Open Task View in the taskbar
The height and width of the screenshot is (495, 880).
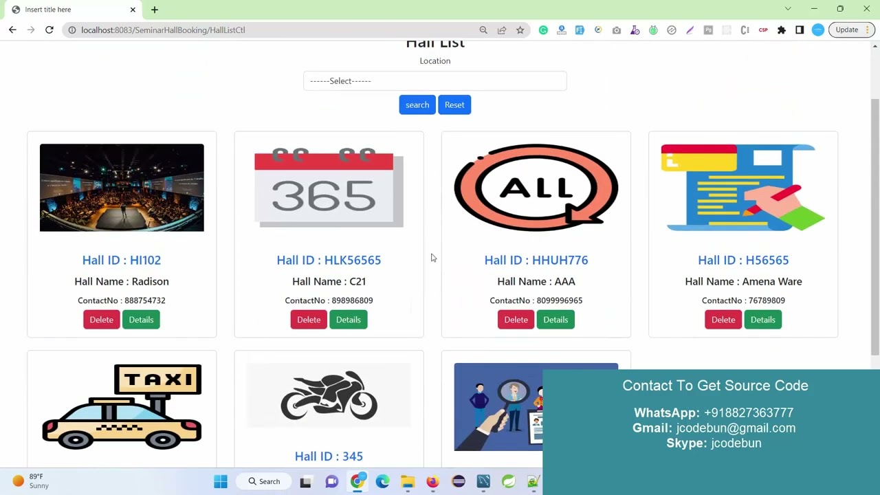coord(306,481)
